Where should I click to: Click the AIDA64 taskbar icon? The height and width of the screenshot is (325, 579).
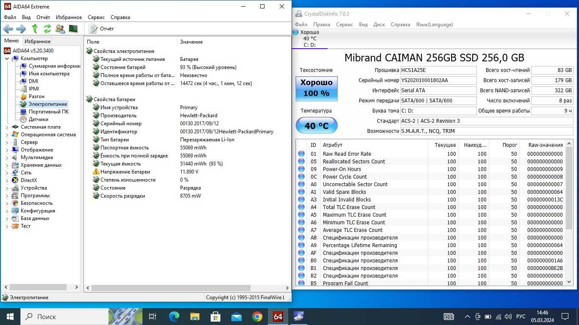point(278,317)
